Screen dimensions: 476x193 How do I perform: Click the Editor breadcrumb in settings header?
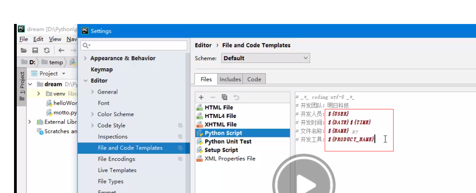pyautogui.click(x=203, y=45)
